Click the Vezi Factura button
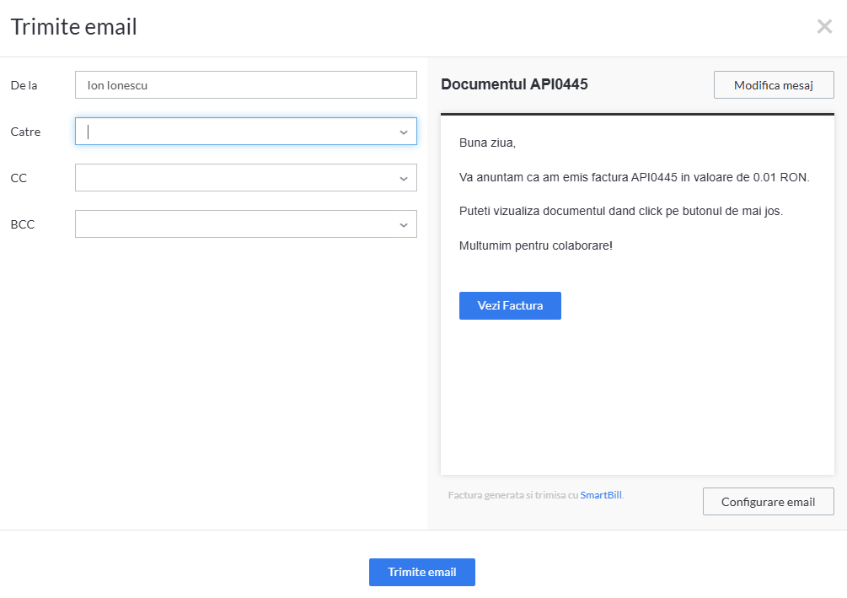 click(510, 305)
